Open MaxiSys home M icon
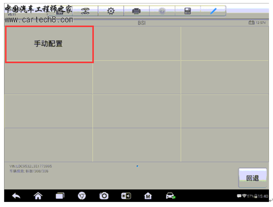 148,196
